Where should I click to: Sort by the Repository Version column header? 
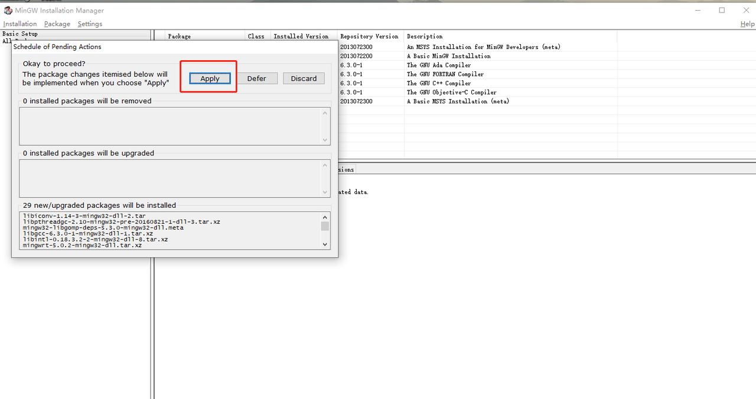(370, 36)
